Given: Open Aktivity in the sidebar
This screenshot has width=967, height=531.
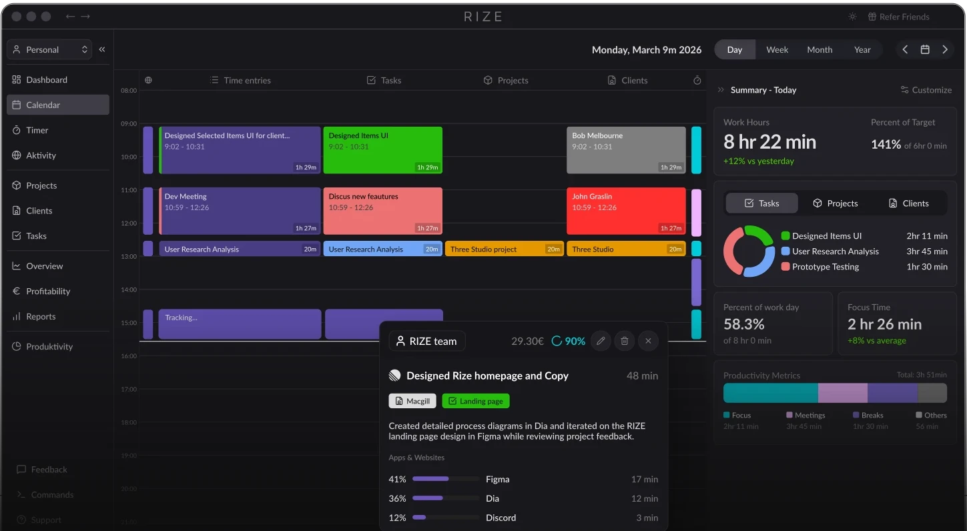Looking at the screenshot, I should (x=58, y=155).
